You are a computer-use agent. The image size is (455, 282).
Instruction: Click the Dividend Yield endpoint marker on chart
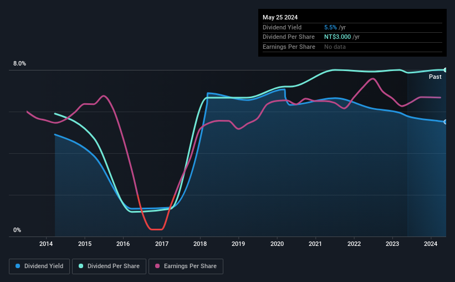(x=446, y=122)
